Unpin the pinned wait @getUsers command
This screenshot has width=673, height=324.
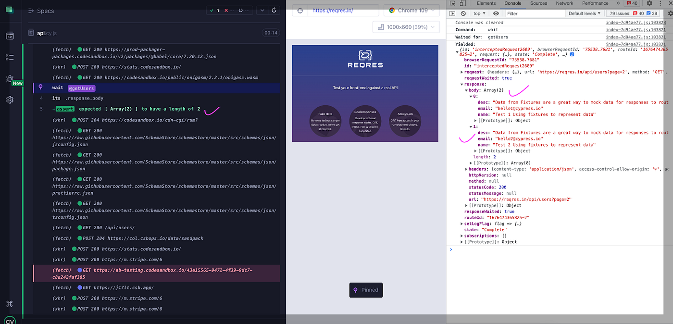point(40,88)
